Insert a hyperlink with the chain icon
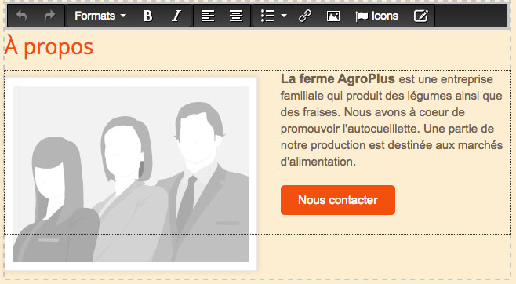The image size is (516, 284). pos(305,16)
